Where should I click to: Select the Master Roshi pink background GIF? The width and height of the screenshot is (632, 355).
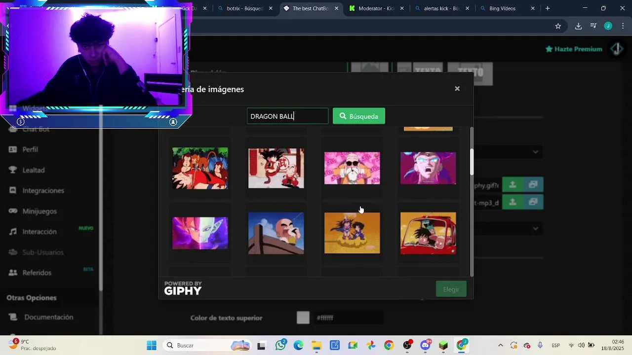tap(352, 168)
